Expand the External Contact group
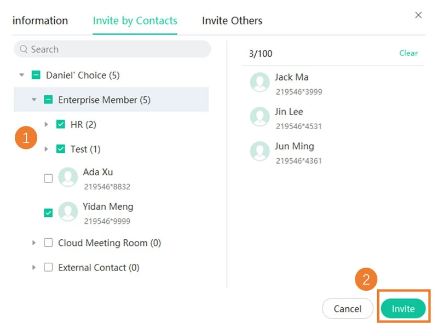The height and width of the screenshot is (323, 438). pyautogui.click(x=34, y=268)
